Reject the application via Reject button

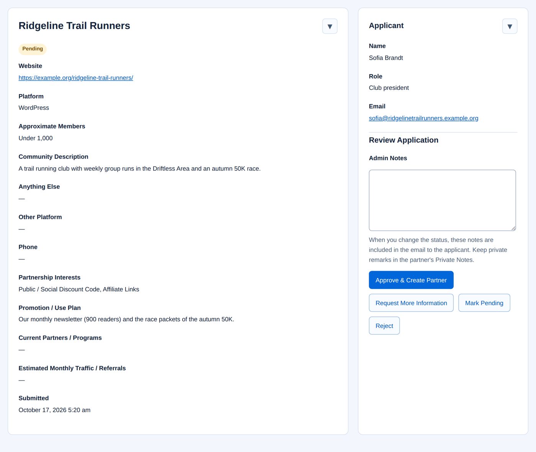click(384, 326)
